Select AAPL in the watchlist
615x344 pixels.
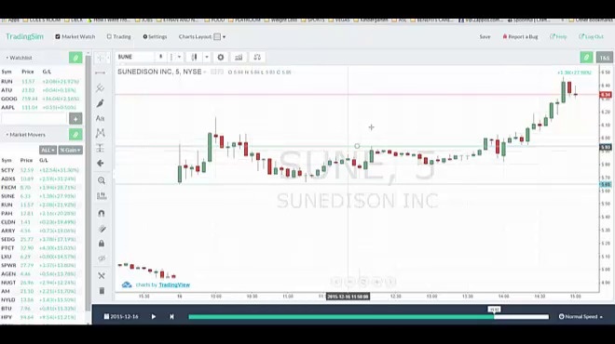[x=42, y=107]
